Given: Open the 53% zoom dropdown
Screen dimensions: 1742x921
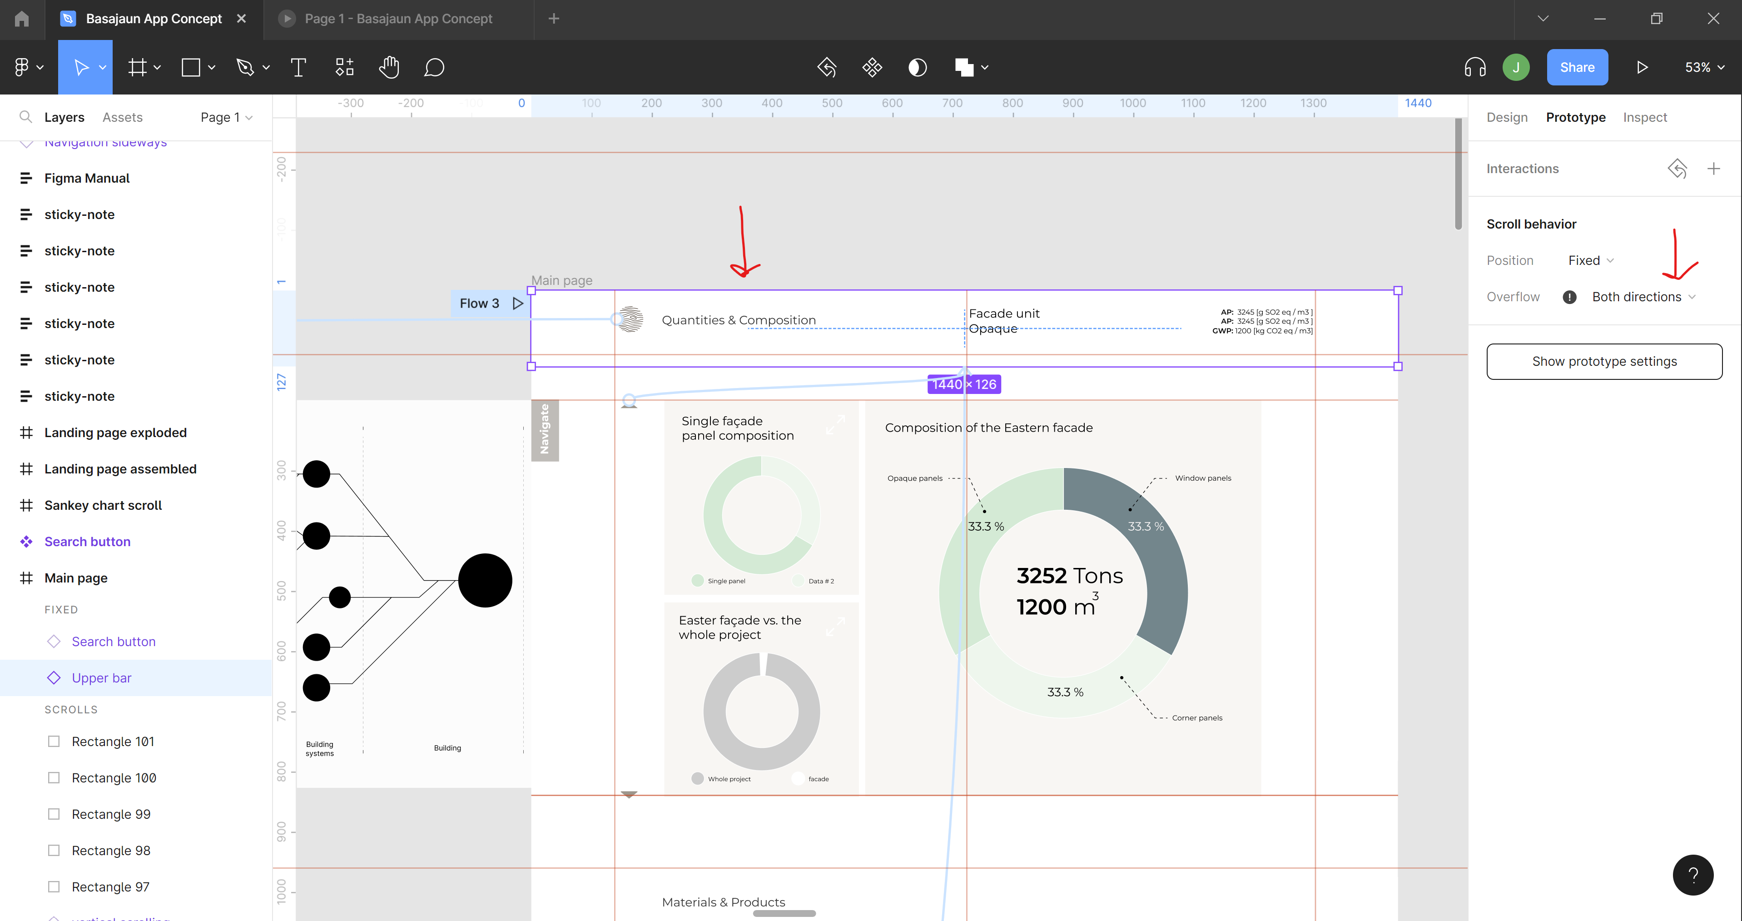Looking at the screenshot, I should (x=1704, y=67).
